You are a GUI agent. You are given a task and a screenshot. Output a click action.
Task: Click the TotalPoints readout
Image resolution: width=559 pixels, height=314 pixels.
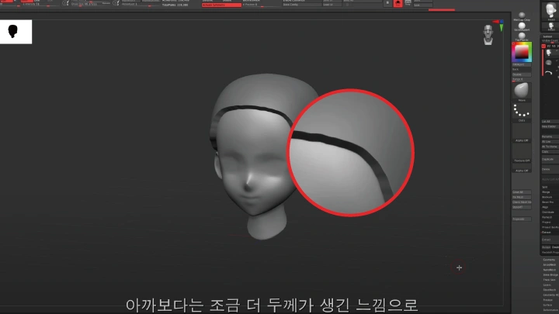click(175, 5)
